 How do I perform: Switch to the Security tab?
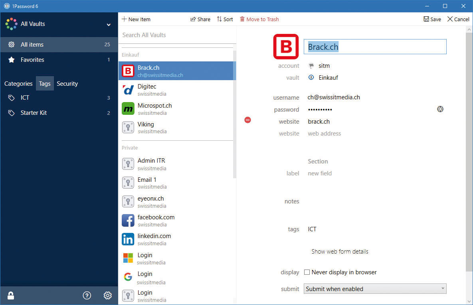[x=67, y=83]
